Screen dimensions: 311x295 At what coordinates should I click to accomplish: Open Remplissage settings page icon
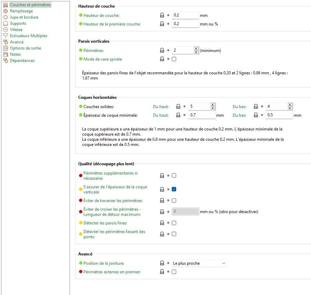6,11
